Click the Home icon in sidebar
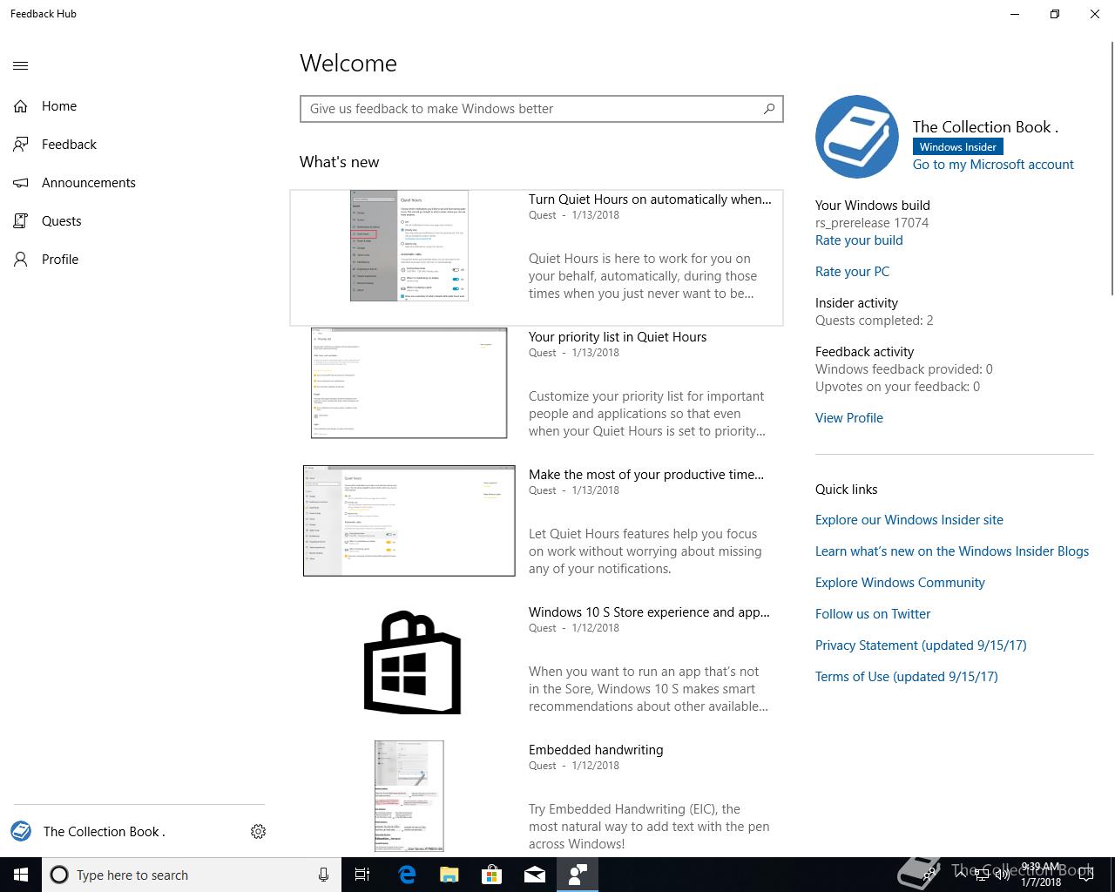 pos(21,106)
